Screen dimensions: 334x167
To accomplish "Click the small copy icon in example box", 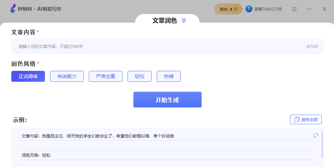I will 316,135.
